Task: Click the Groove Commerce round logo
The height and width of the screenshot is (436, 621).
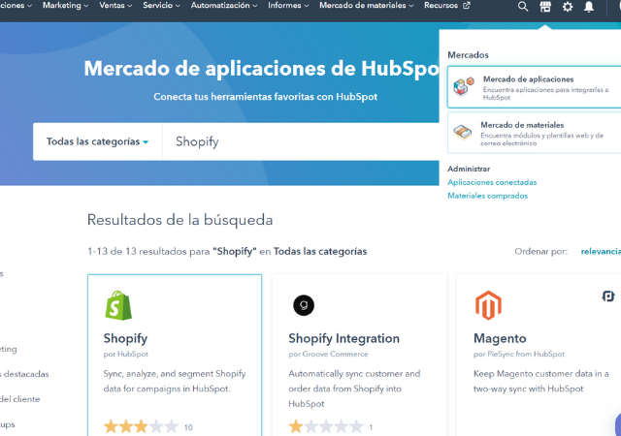Action: 304,305
